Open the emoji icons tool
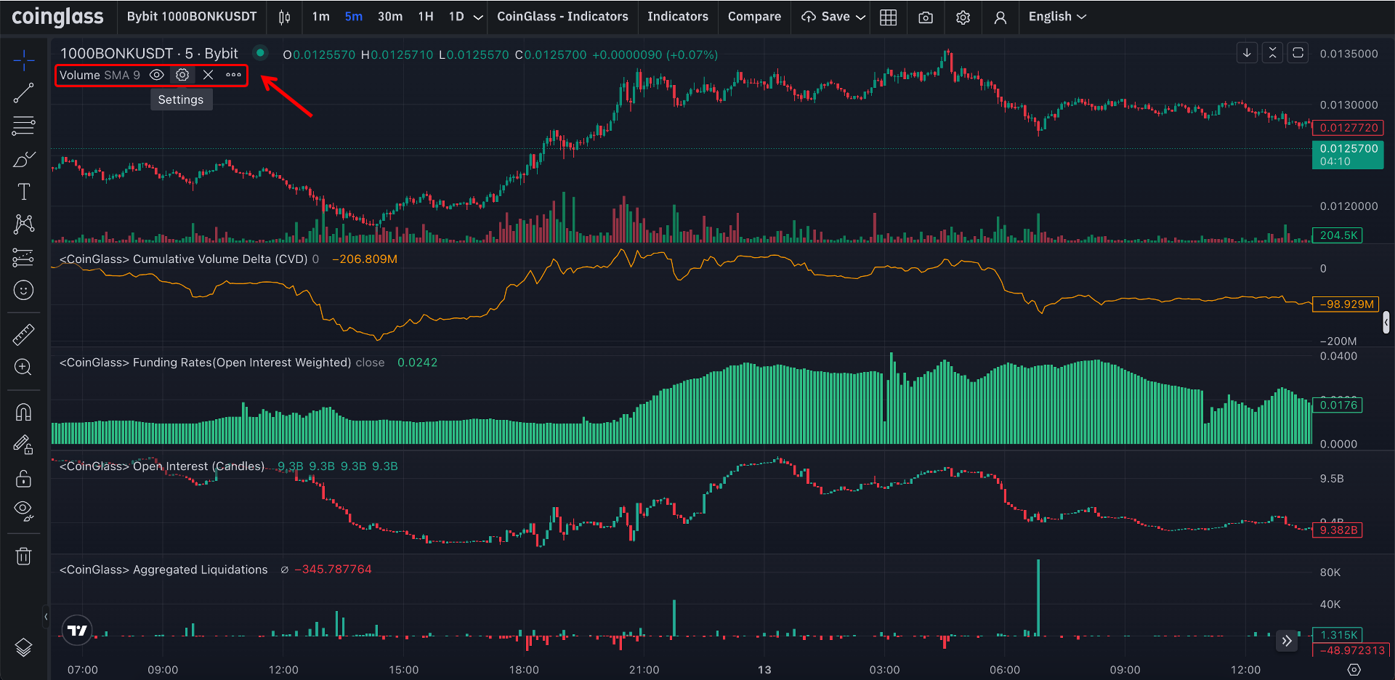 (23, 291)
